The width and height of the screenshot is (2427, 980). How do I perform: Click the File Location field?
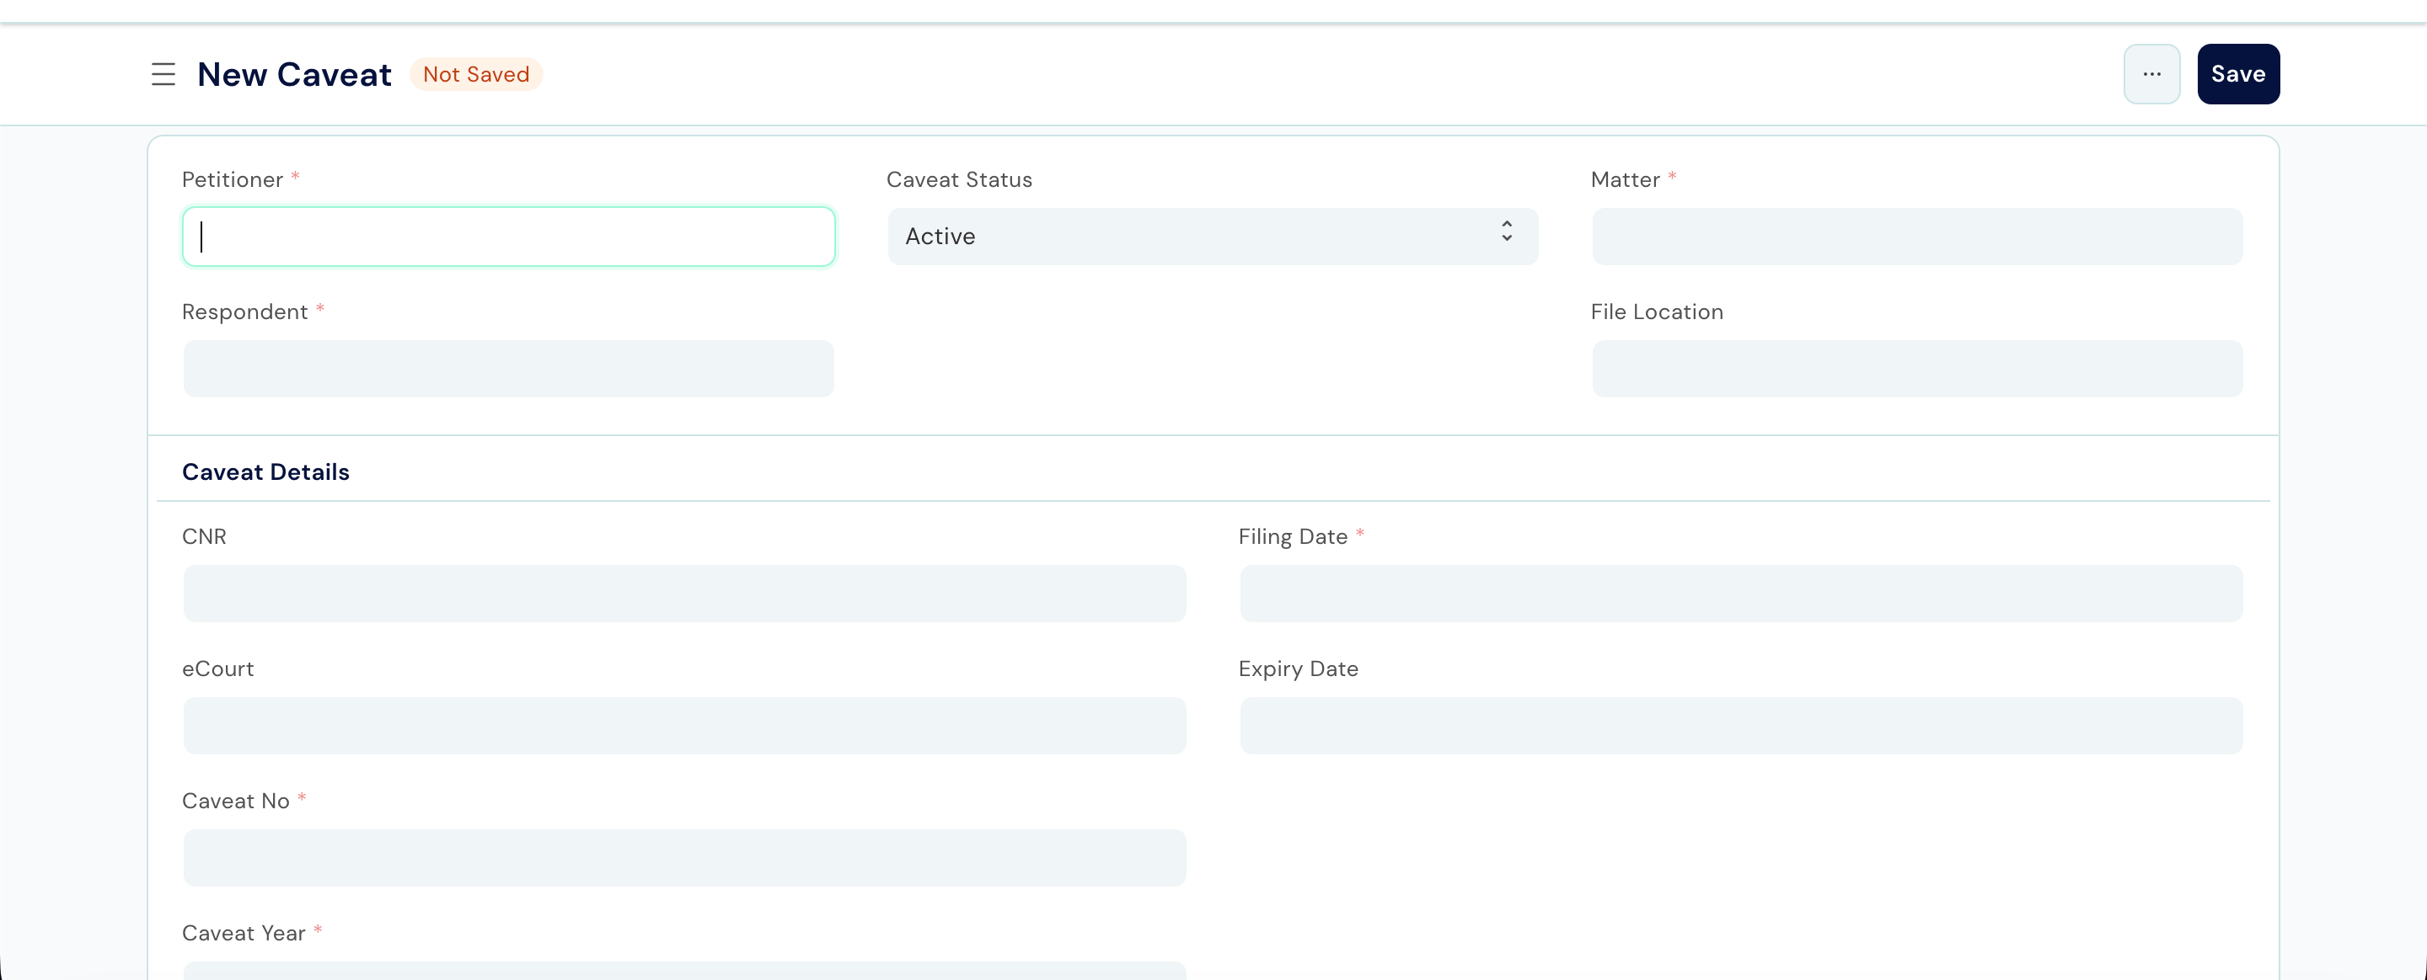[1916, 368]
